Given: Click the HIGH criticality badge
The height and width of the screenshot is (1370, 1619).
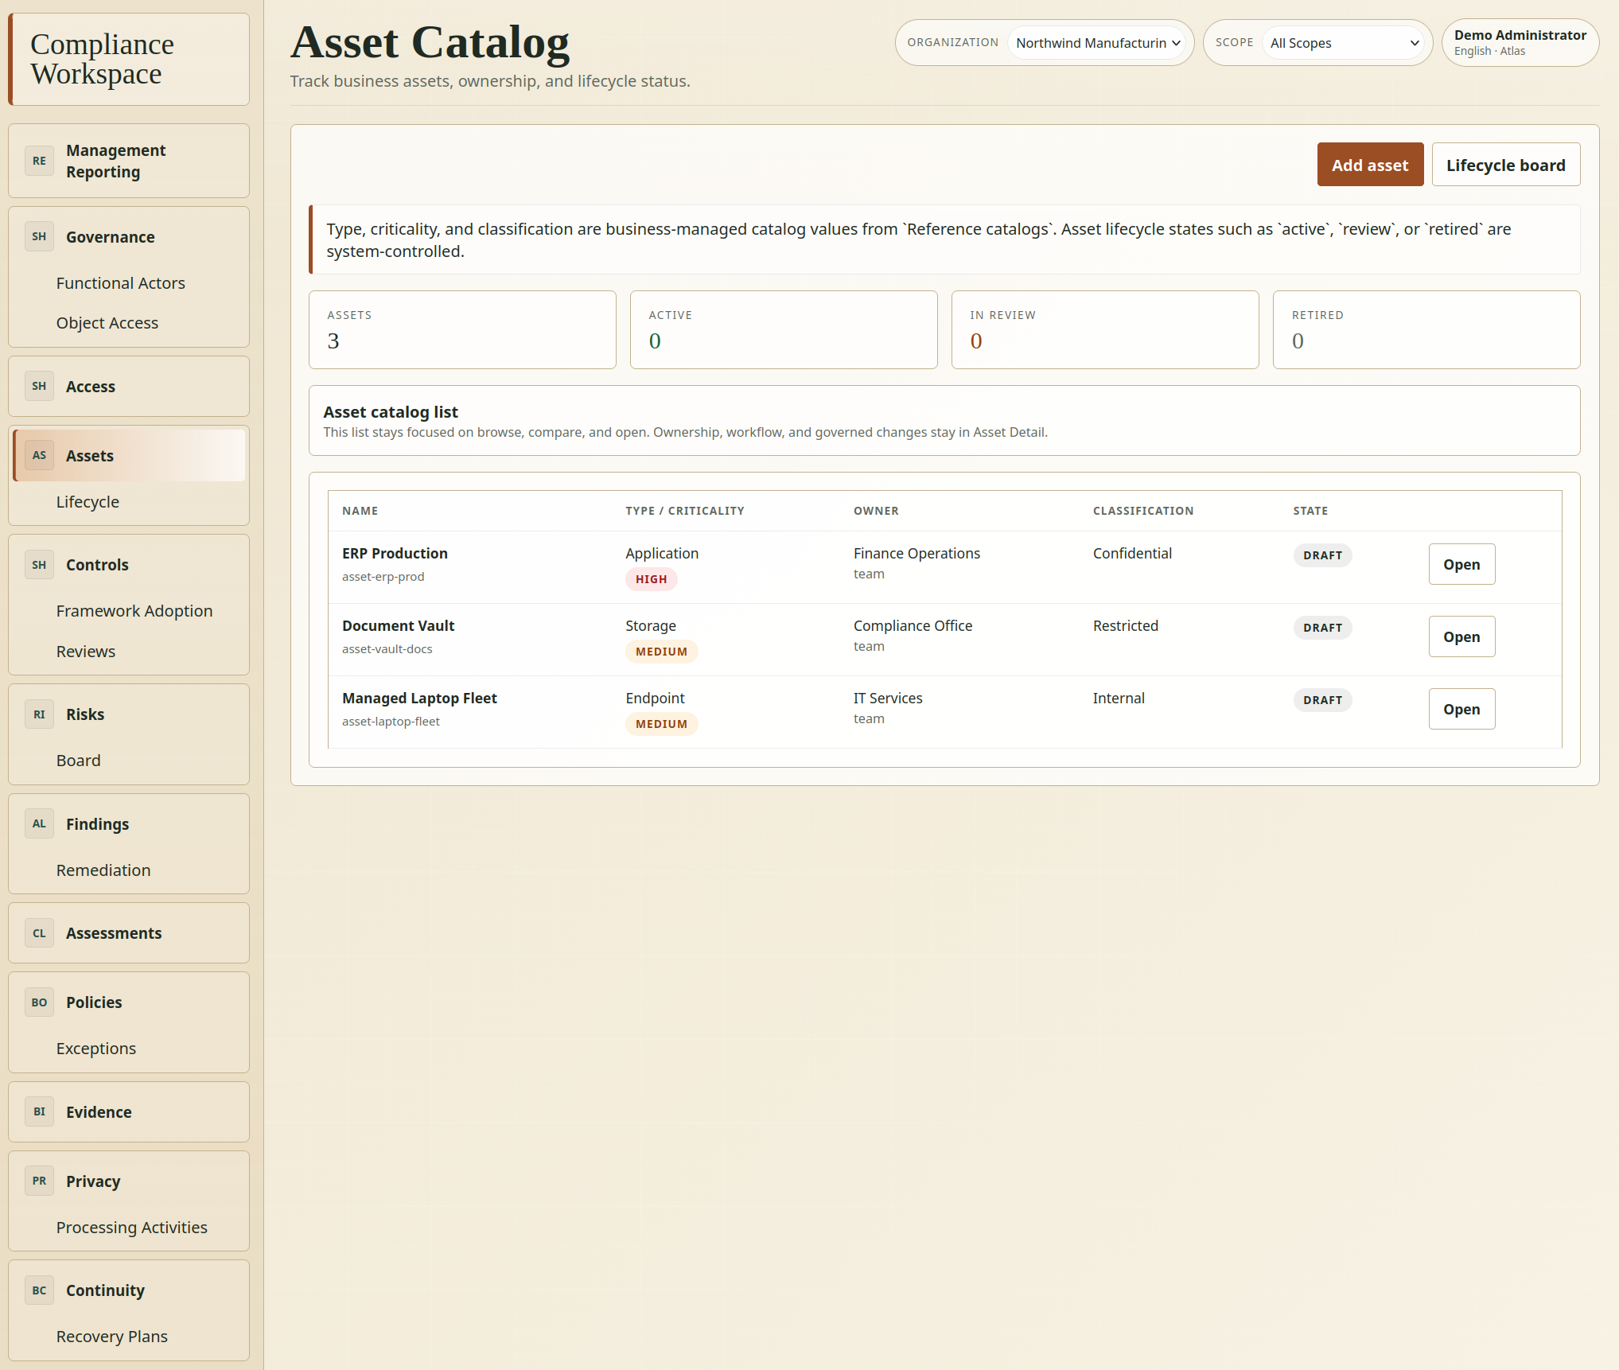Looking at the screenshot, I should 651,579.
